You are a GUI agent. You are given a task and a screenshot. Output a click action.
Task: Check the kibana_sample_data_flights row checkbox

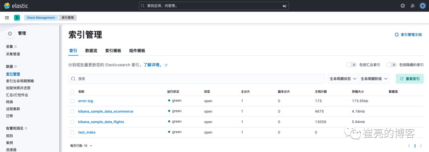click(x=72, y=122)
